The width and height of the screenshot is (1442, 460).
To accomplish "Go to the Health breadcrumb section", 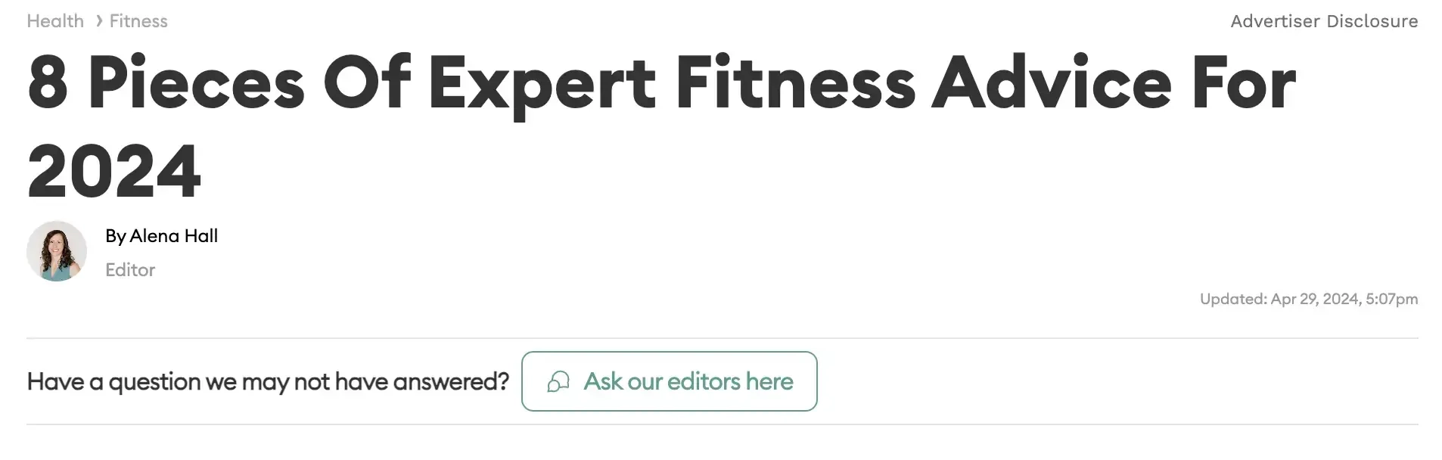I will coord(55,21).
